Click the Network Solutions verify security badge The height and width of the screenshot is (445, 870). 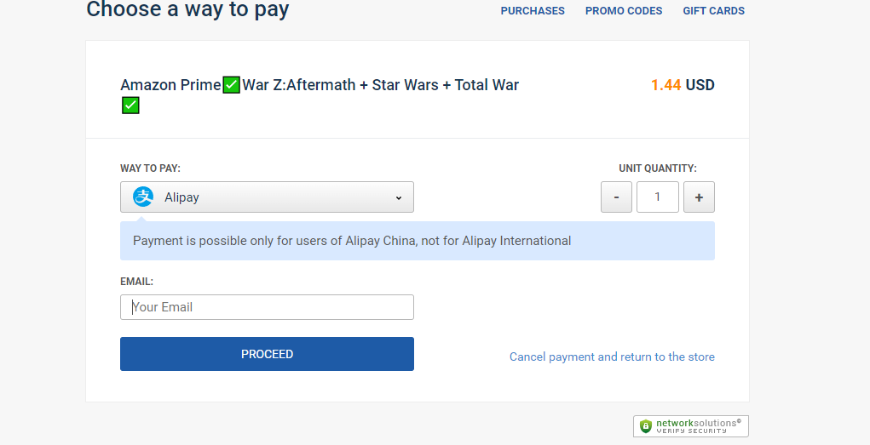(x=691, y=426)
